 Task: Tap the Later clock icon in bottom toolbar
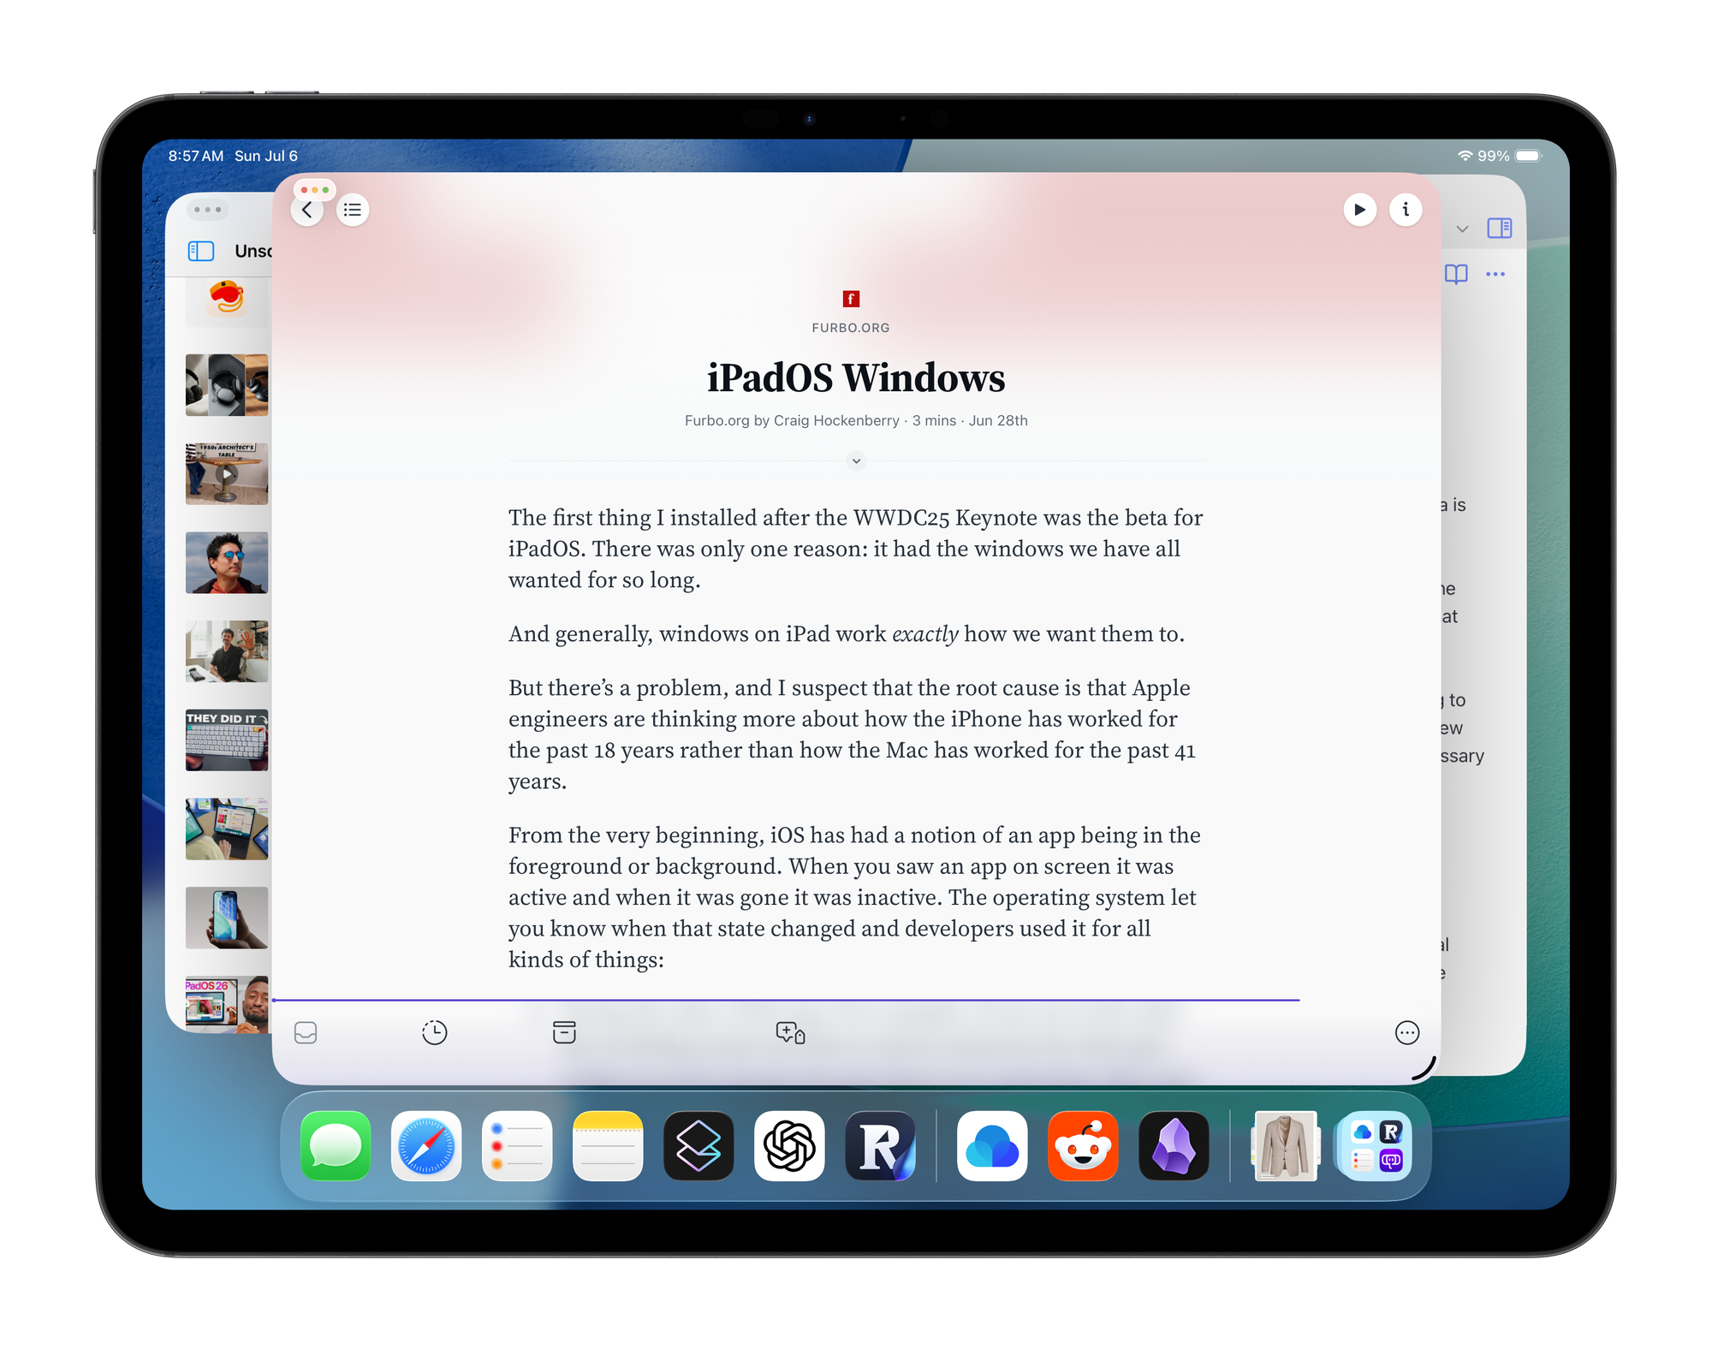435,1033
